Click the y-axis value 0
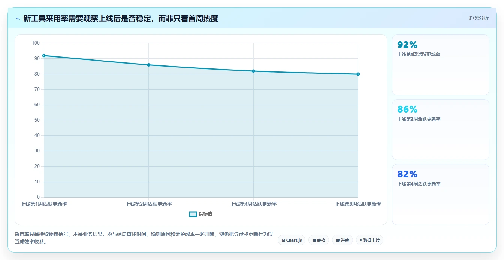This screenshot has height=260, width=504. click(x=38, y=197)
